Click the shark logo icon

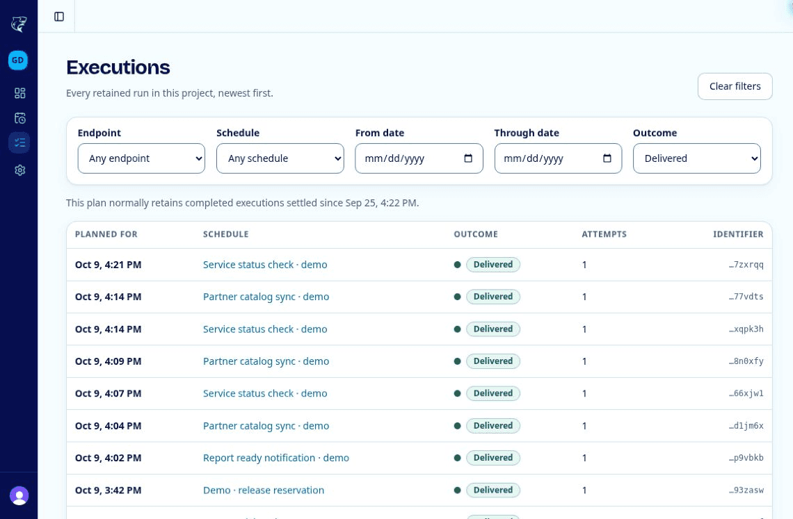[19, 24]
